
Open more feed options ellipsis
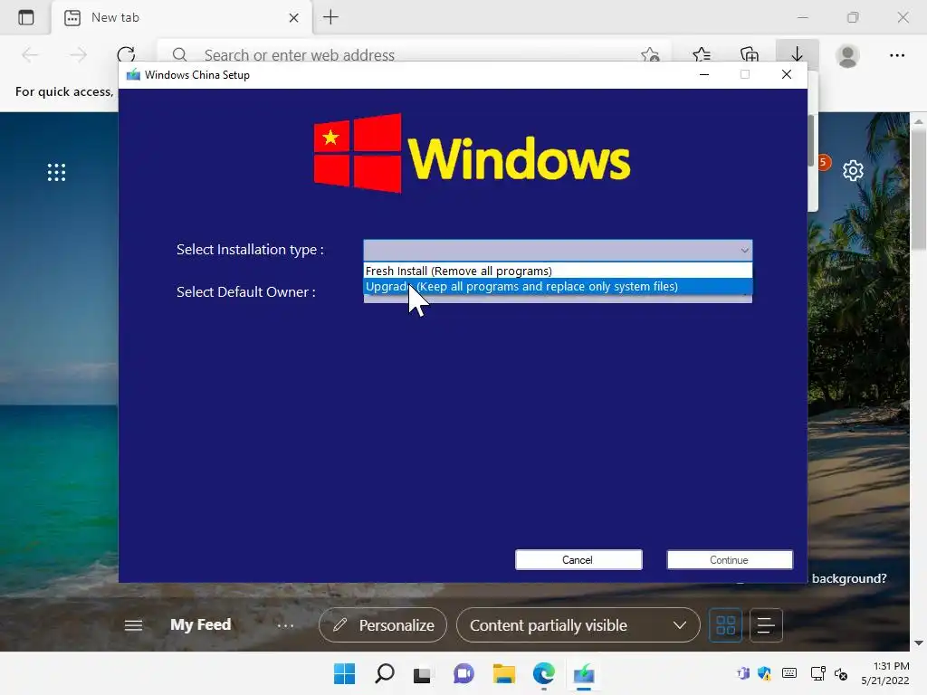point(285,625)
